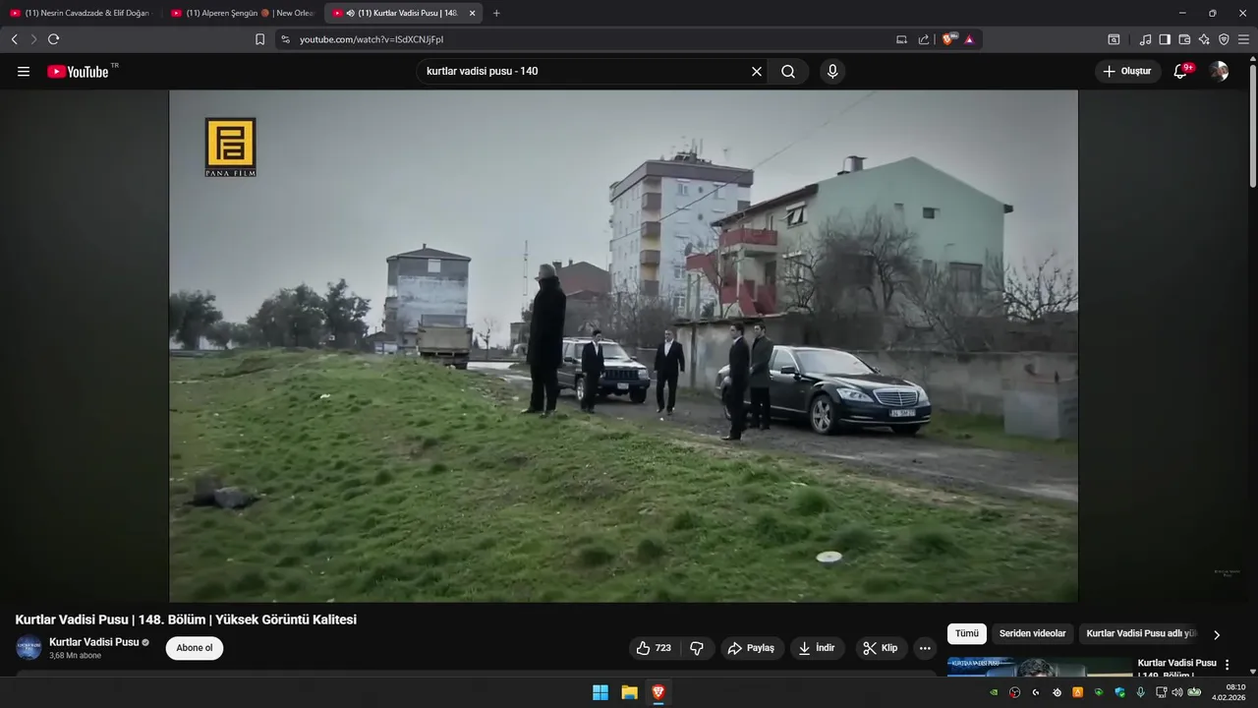Image resolution: width=1258 pixels, height=708 pixels.
Task: Reload the current page
Action: (x=53, y=39)
